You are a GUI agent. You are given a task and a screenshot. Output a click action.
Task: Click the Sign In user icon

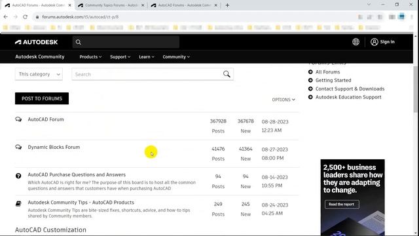[374, 42]
